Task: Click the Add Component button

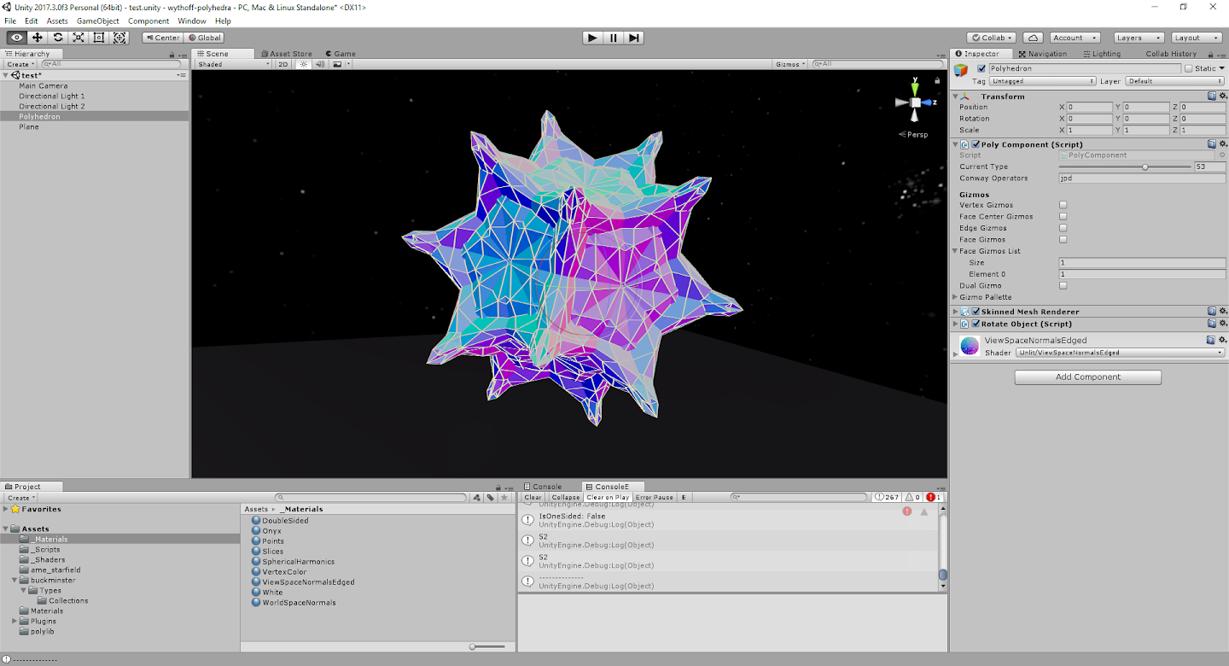Action: click(x=1088, y=377)
